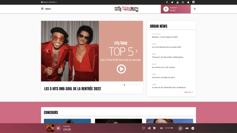Buy track using shopping cart icon
This screenshot has width=237, height=133.
(154, 128)
